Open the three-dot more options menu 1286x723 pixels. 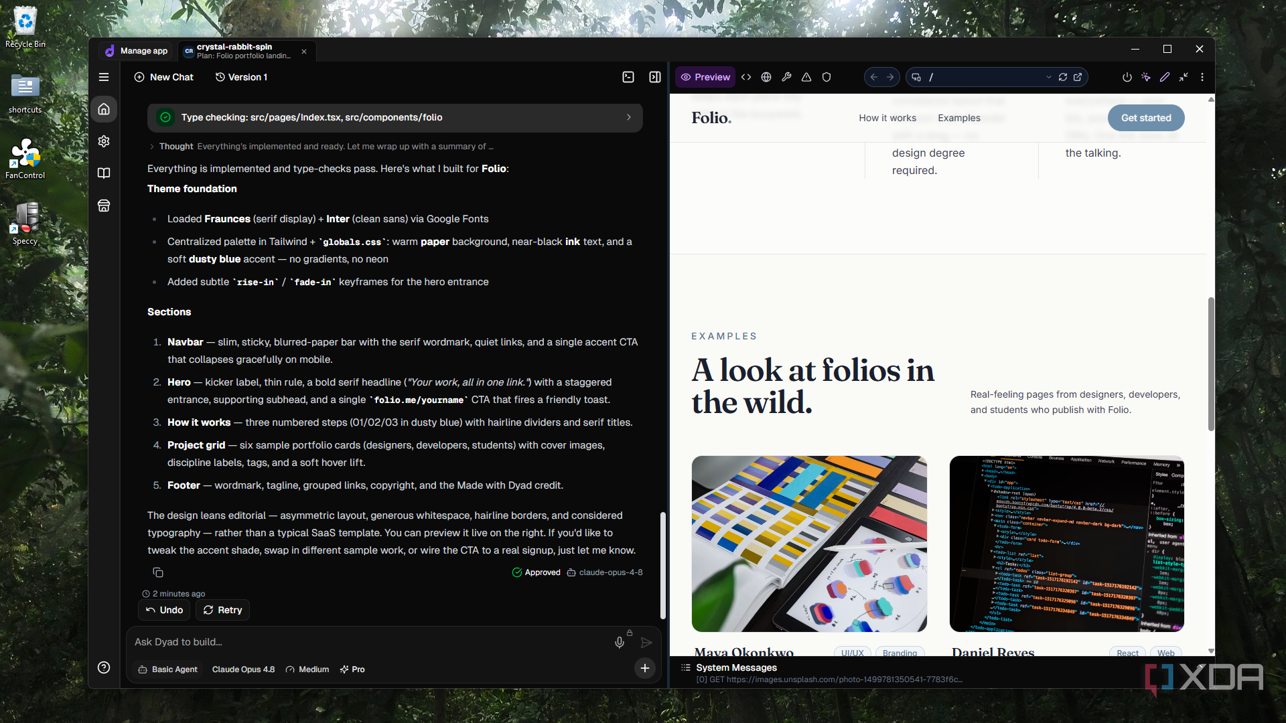[x=1202, y=77]
